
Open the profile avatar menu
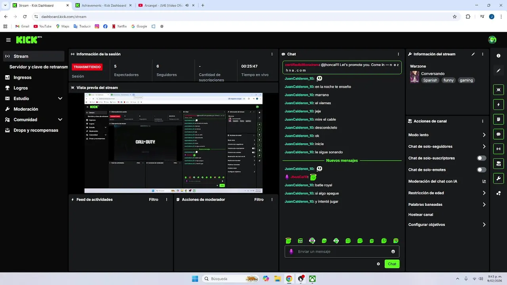(492, 40)
